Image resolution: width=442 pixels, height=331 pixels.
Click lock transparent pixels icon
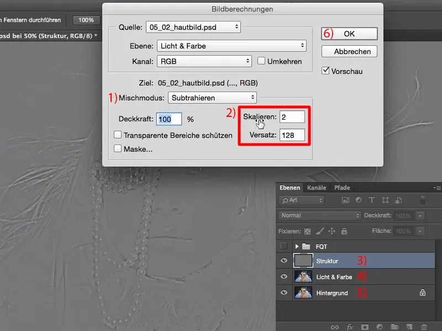point(307,231)
